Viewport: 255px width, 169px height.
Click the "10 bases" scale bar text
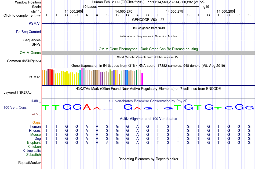90,7
